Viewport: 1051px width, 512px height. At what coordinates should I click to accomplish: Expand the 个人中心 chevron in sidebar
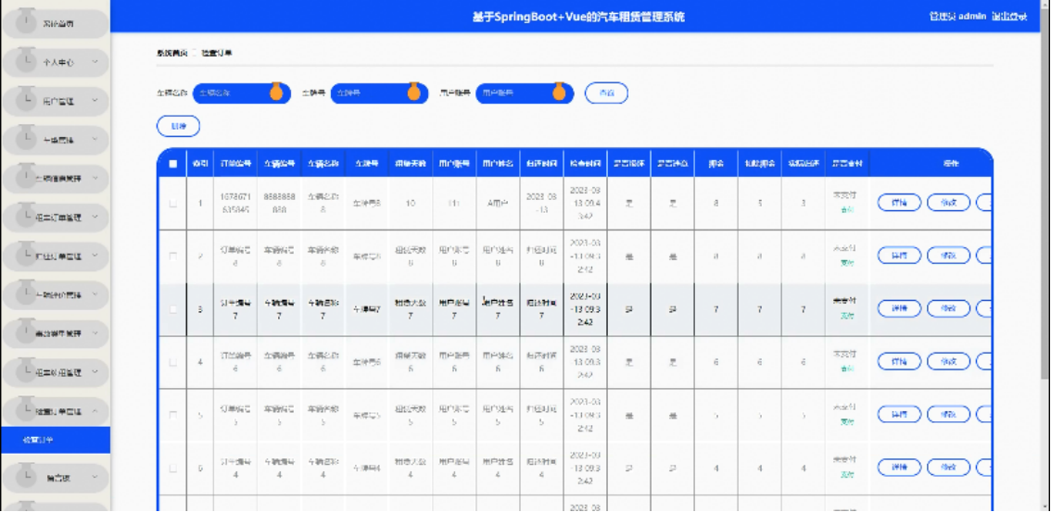pyautogui.click(x=95, y=62)
